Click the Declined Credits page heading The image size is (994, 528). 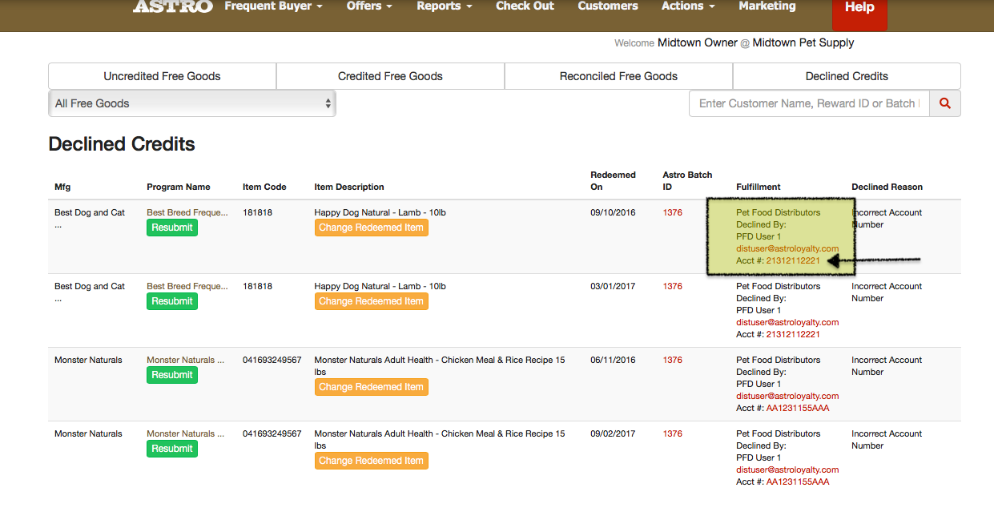tap(122, 144)
